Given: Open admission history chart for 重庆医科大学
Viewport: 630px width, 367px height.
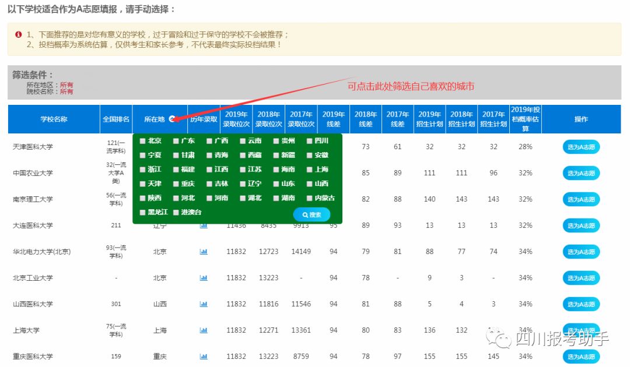Looking at the screenshot, I should click(x=204, y=357).
